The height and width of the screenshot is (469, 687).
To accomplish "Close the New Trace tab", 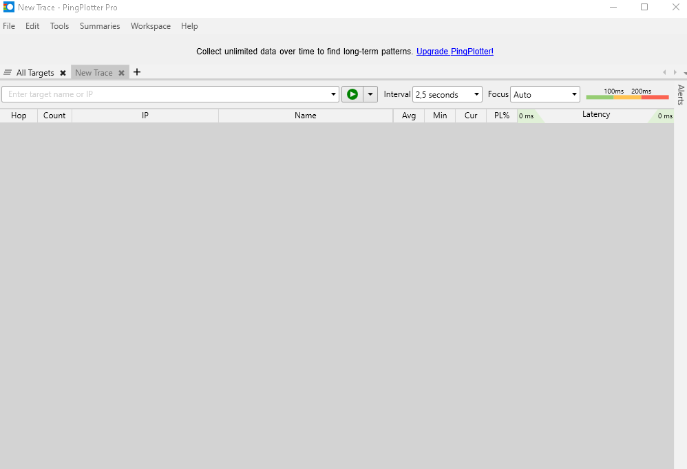I will pyautogui.click(x=121, y=73).
